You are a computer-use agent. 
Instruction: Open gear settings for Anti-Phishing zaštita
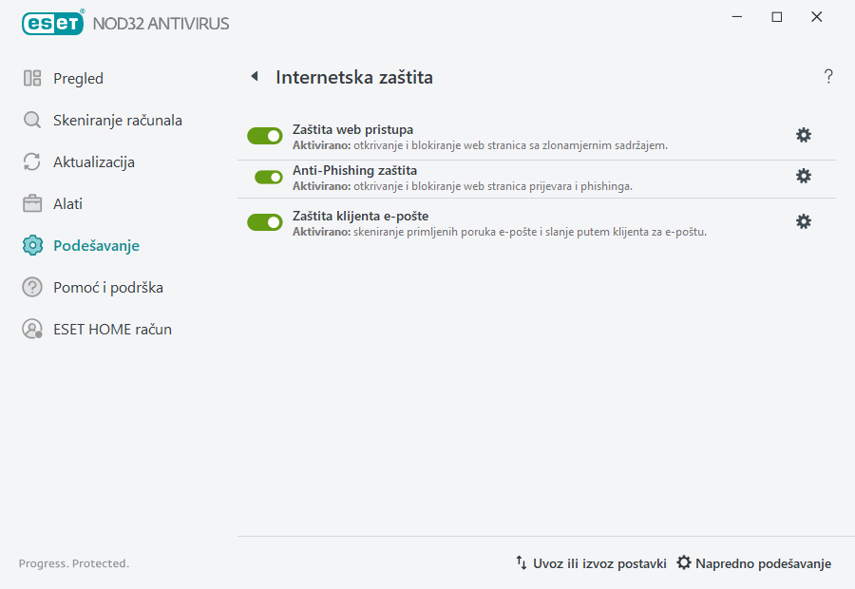coord(804,176)
